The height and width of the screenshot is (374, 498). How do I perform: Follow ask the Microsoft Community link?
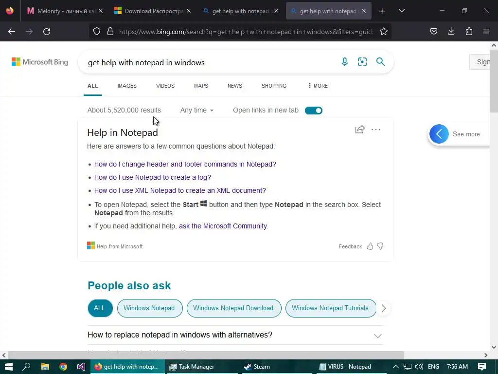(x=223, y=226)
